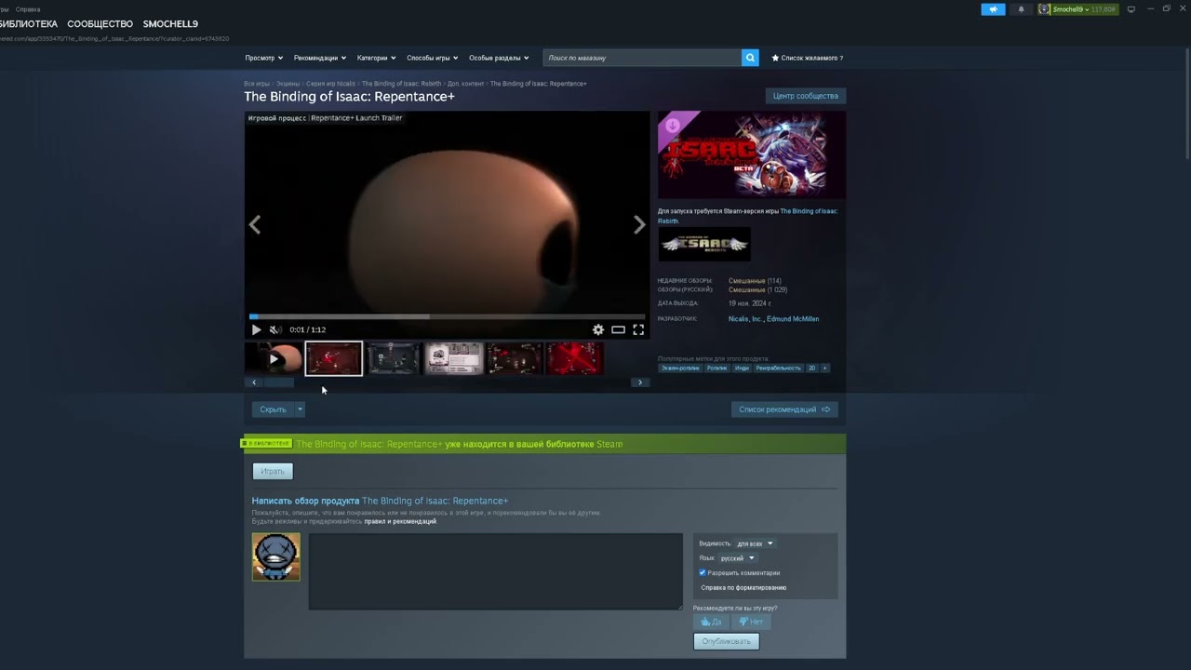Click the Центр сообщества button
1191x670 pixels.
click(806, 96)
